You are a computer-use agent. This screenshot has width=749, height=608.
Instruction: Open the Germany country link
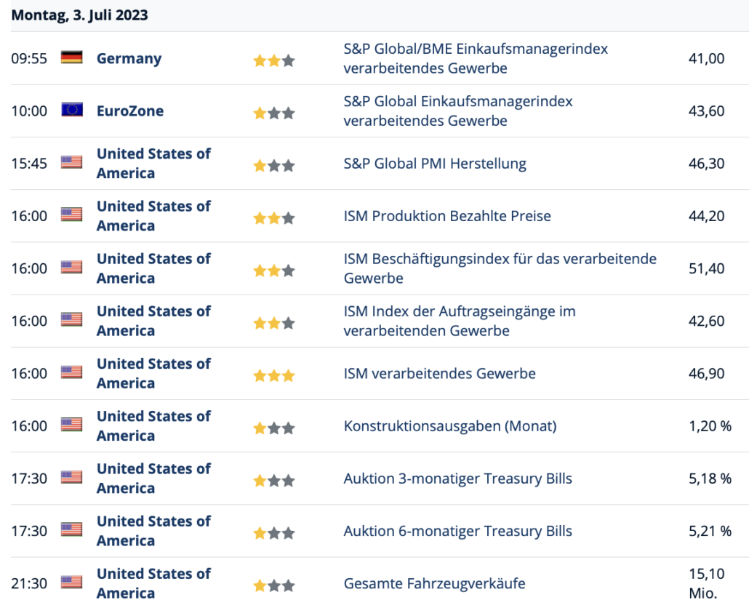129,58
